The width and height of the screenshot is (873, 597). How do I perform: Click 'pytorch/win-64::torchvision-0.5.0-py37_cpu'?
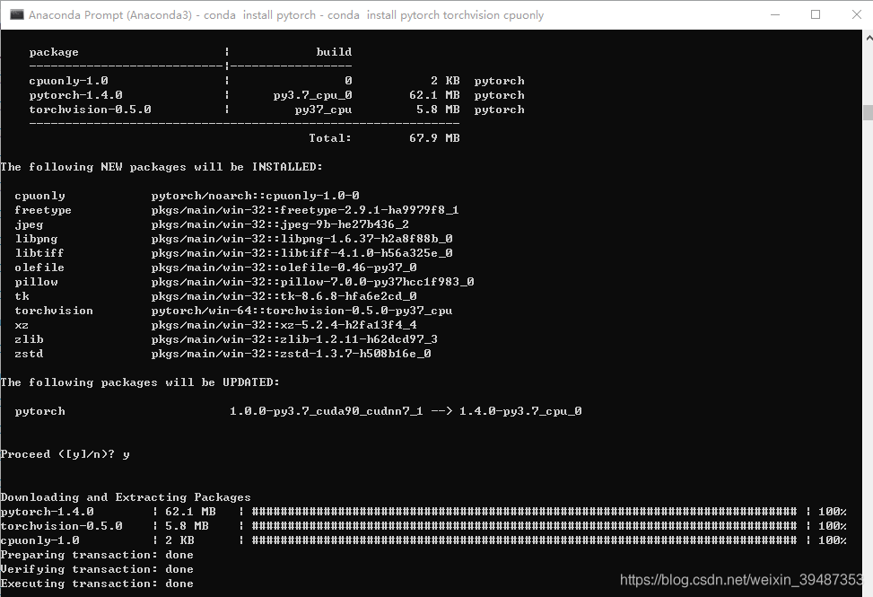click(x=301, y=311)
